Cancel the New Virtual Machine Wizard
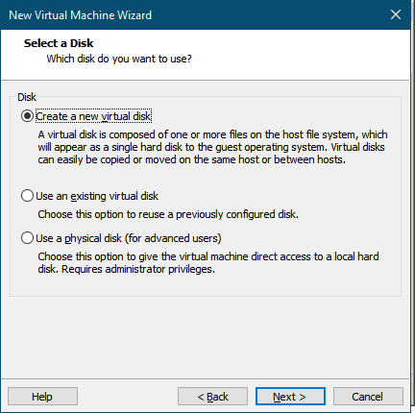415x413 pixels. [368, 397]
